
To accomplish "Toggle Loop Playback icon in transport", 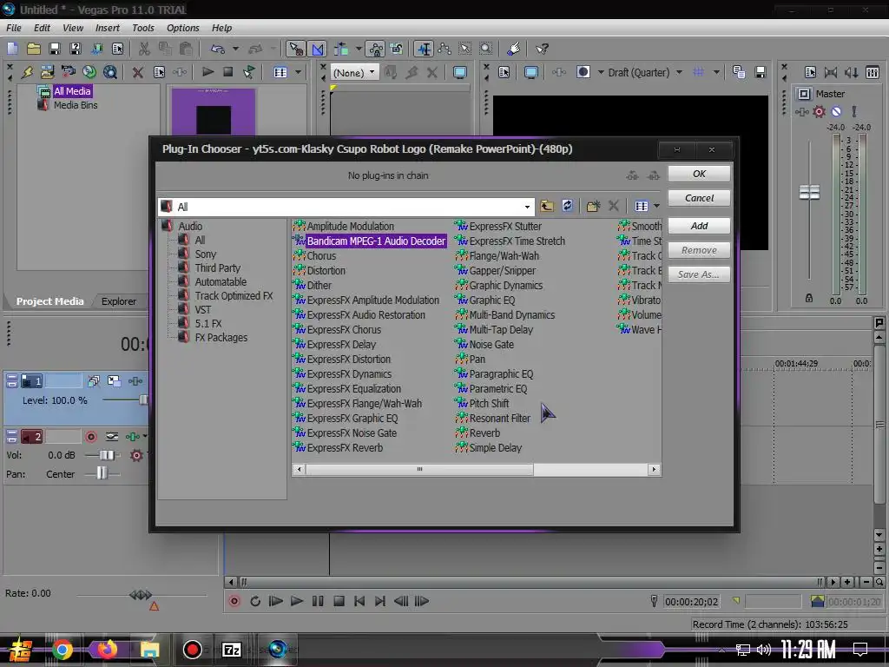I will (255, 601).
